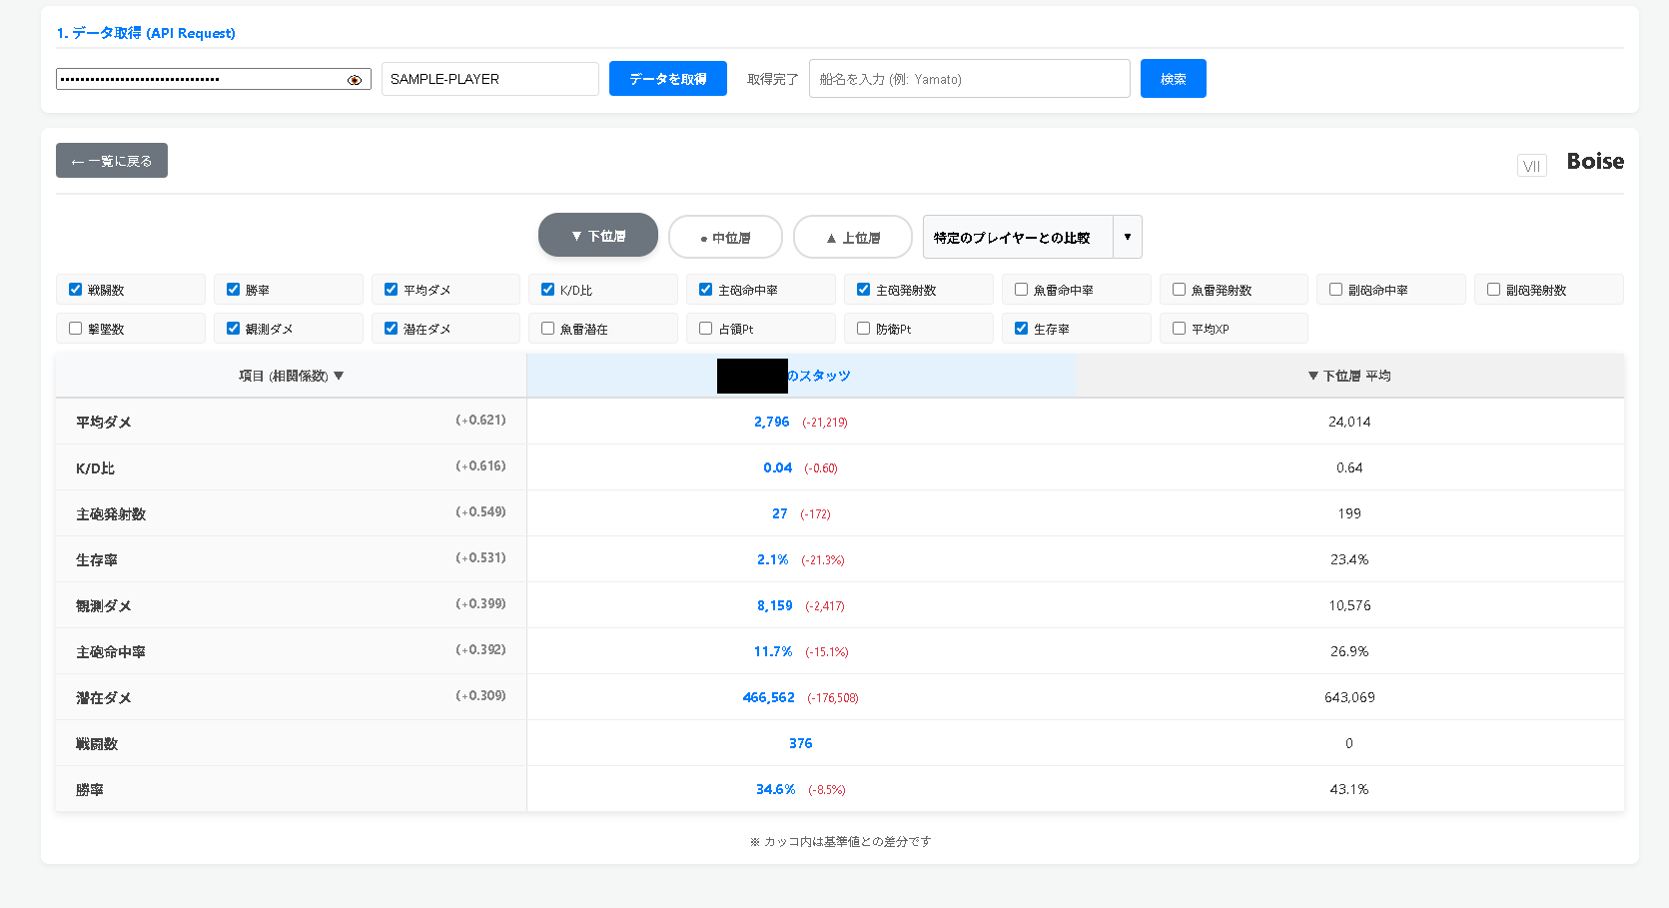The image size is (1669, 908).
Task: Switch to the 上位層 tier tab
Action: [x=852, y=238]
